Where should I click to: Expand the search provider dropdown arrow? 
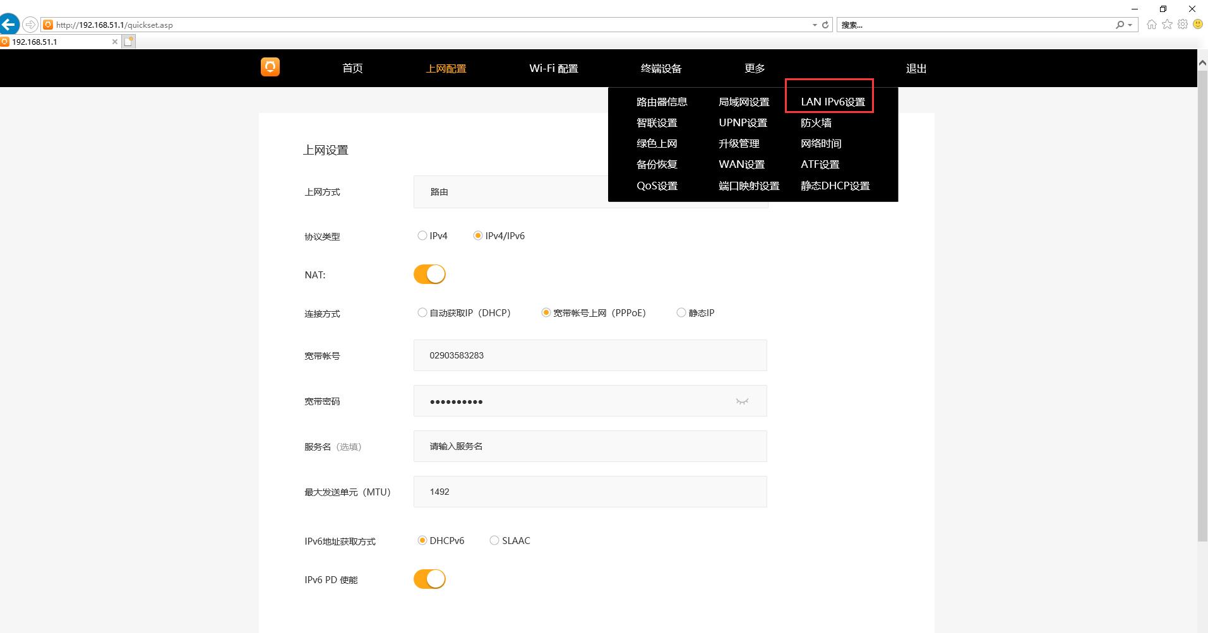coord(1130,25)
